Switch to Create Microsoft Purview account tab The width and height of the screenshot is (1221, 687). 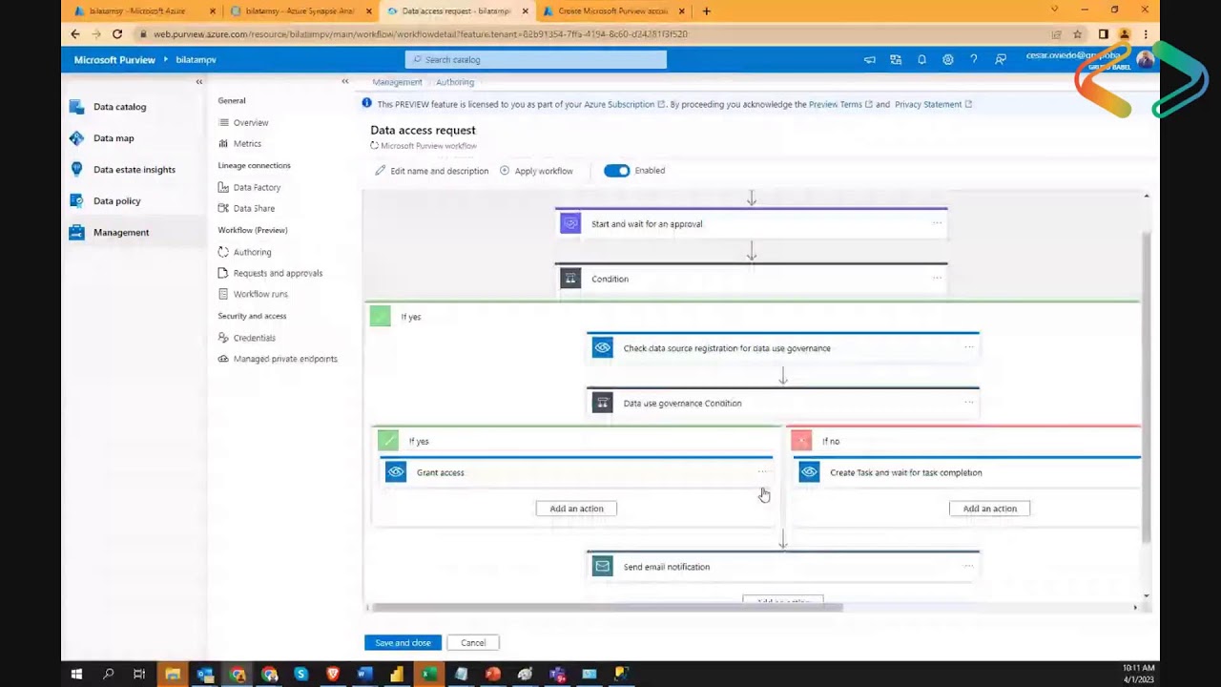click(611, 11)
